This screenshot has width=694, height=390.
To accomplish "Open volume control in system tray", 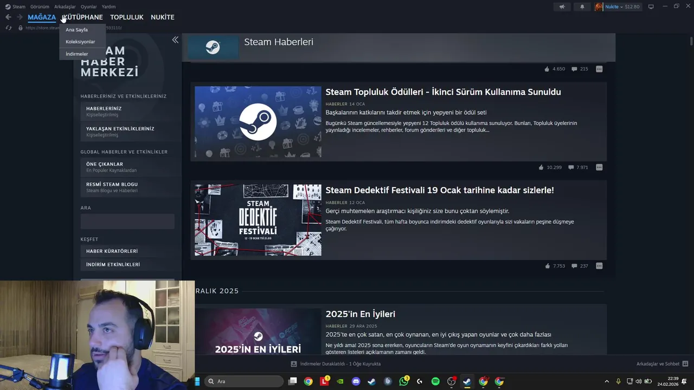I will pos(638,381).
